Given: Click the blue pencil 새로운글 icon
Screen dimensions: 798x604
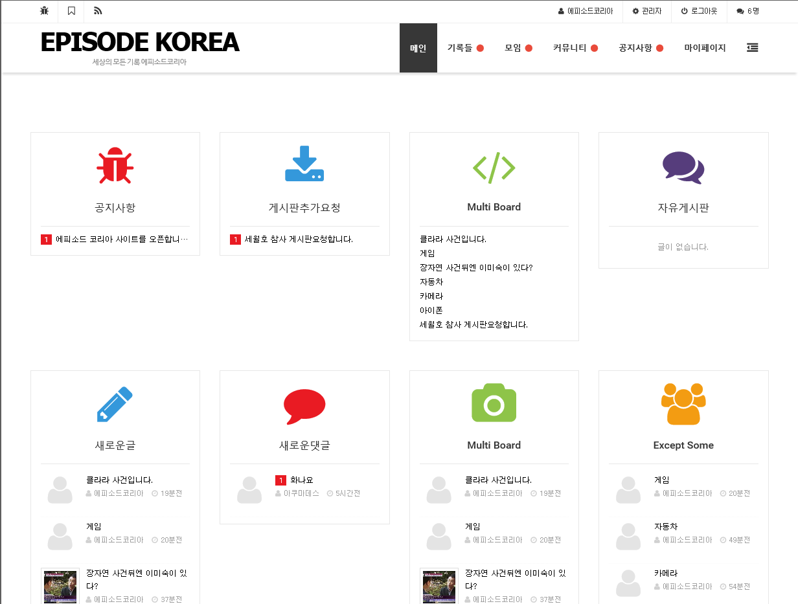Looking at the screenshot, I should coord(115,404).
